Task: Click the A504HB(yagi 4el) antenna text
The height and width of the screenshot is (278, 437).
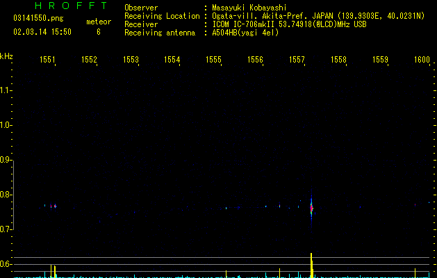Action: [x=245, y=33]
